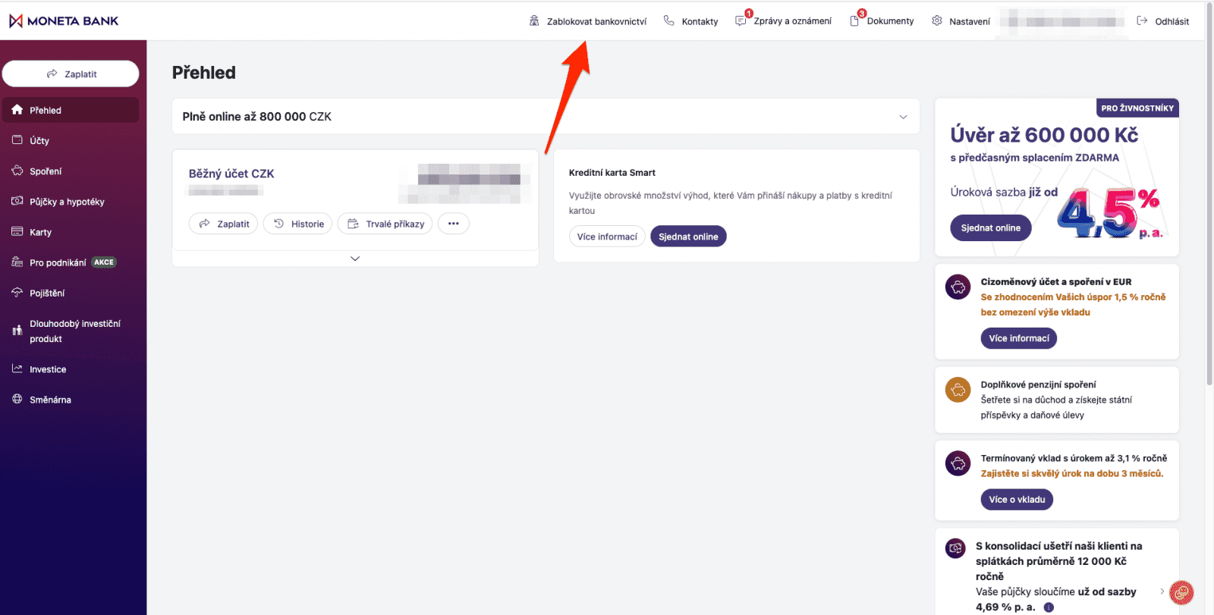Click the Pro podnikání icon
The width and height of the screenshot is (1214, 615).
(17, 262)
